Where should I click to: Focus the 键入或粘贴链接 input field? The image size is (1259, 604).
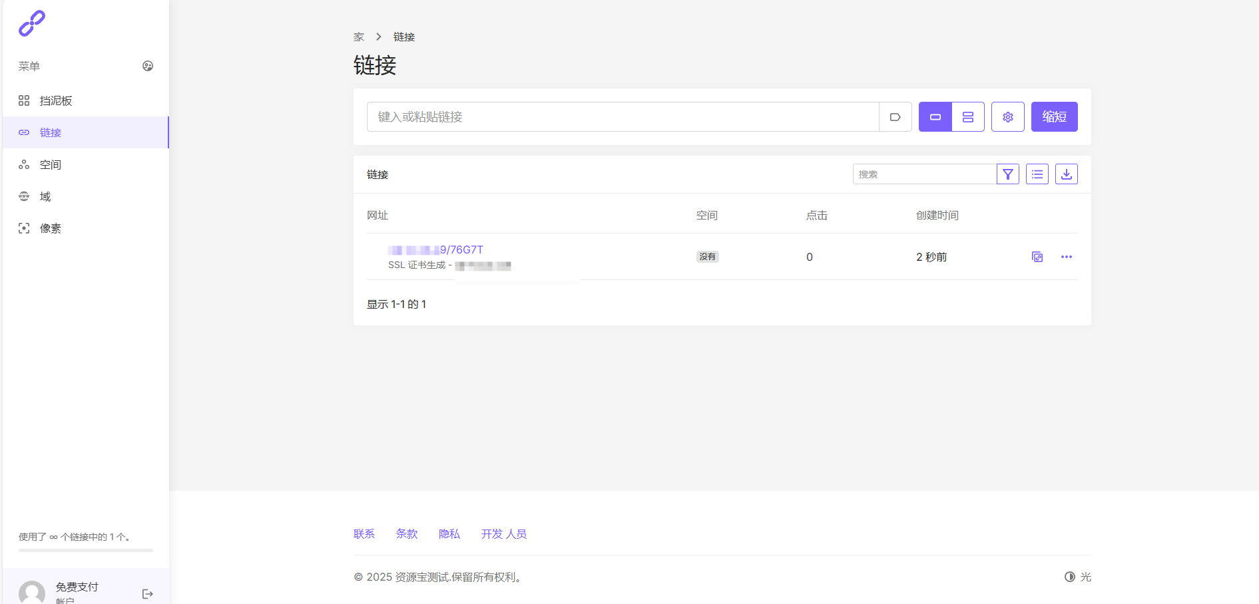click(x=623, y=117)
